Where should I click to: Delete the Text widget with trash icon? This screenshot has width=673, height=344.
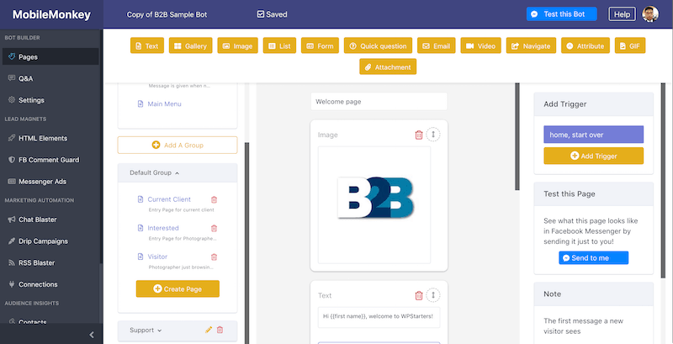(419, 295)
